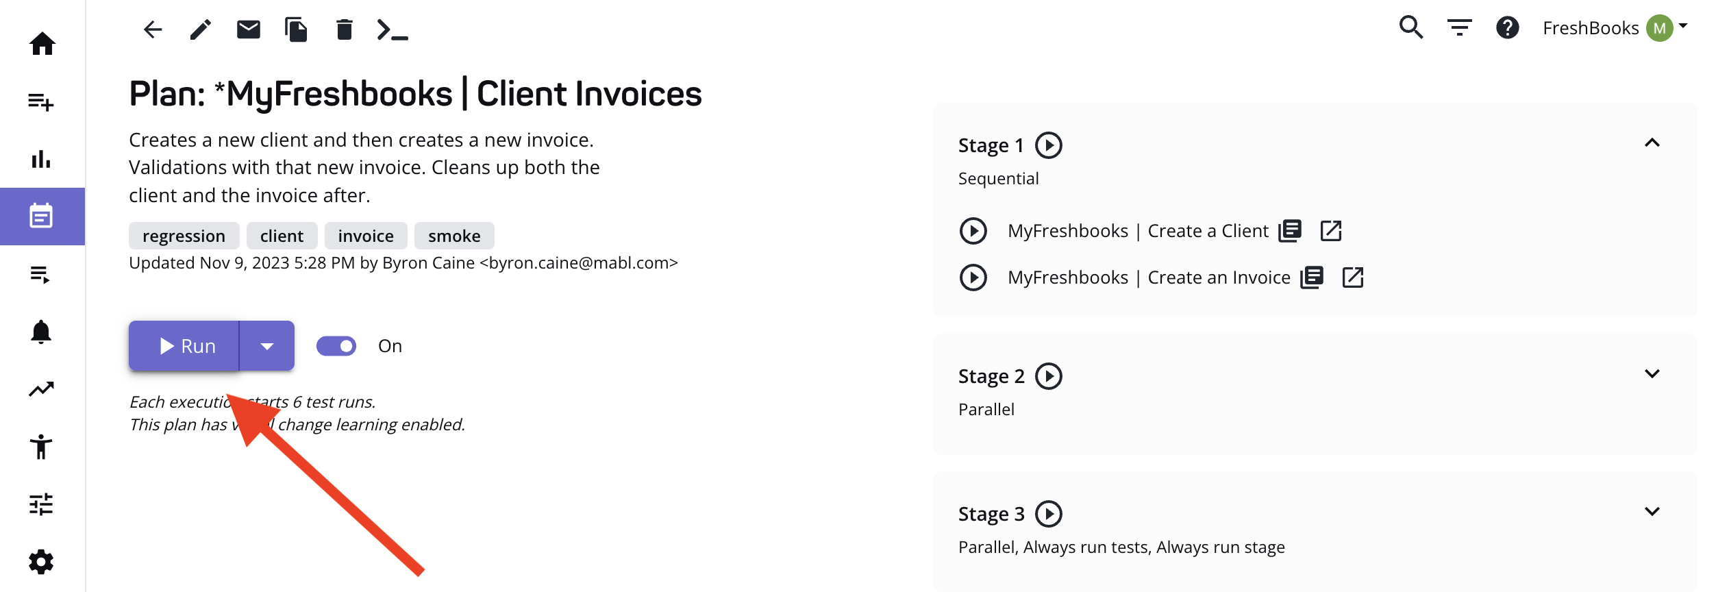Click the Stage 1 heading text

coord(991,145)
